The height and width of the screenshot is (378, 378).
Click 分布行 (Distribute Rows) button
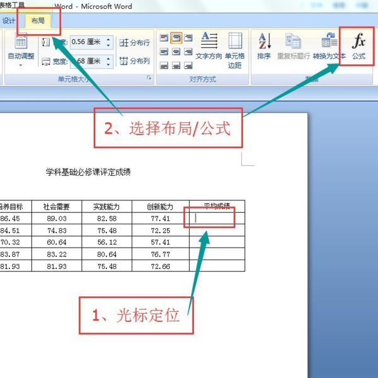point(135,43)
